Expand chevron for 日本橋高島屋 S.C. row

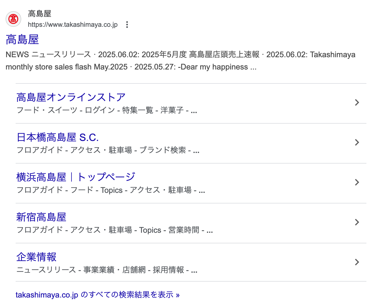coord(357,142)
